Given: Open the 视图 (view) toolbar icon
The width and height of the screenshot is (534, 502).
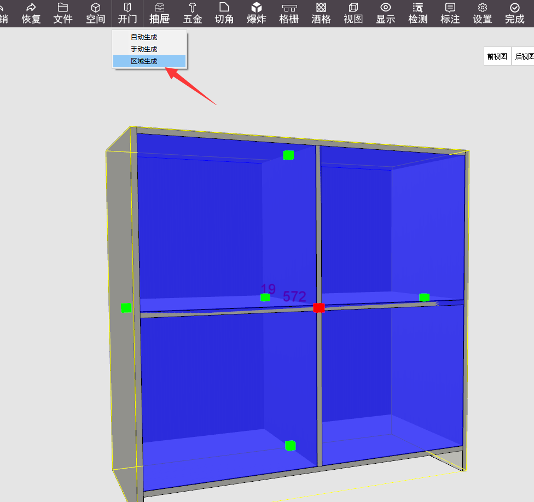Looking at the screenshot, I should (x=353, y=13).
